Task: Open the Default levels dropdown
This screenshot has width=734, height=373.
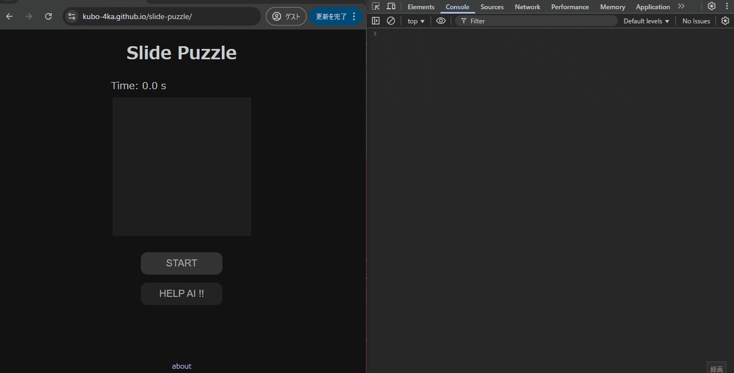Action: click(x=645, y=21)
